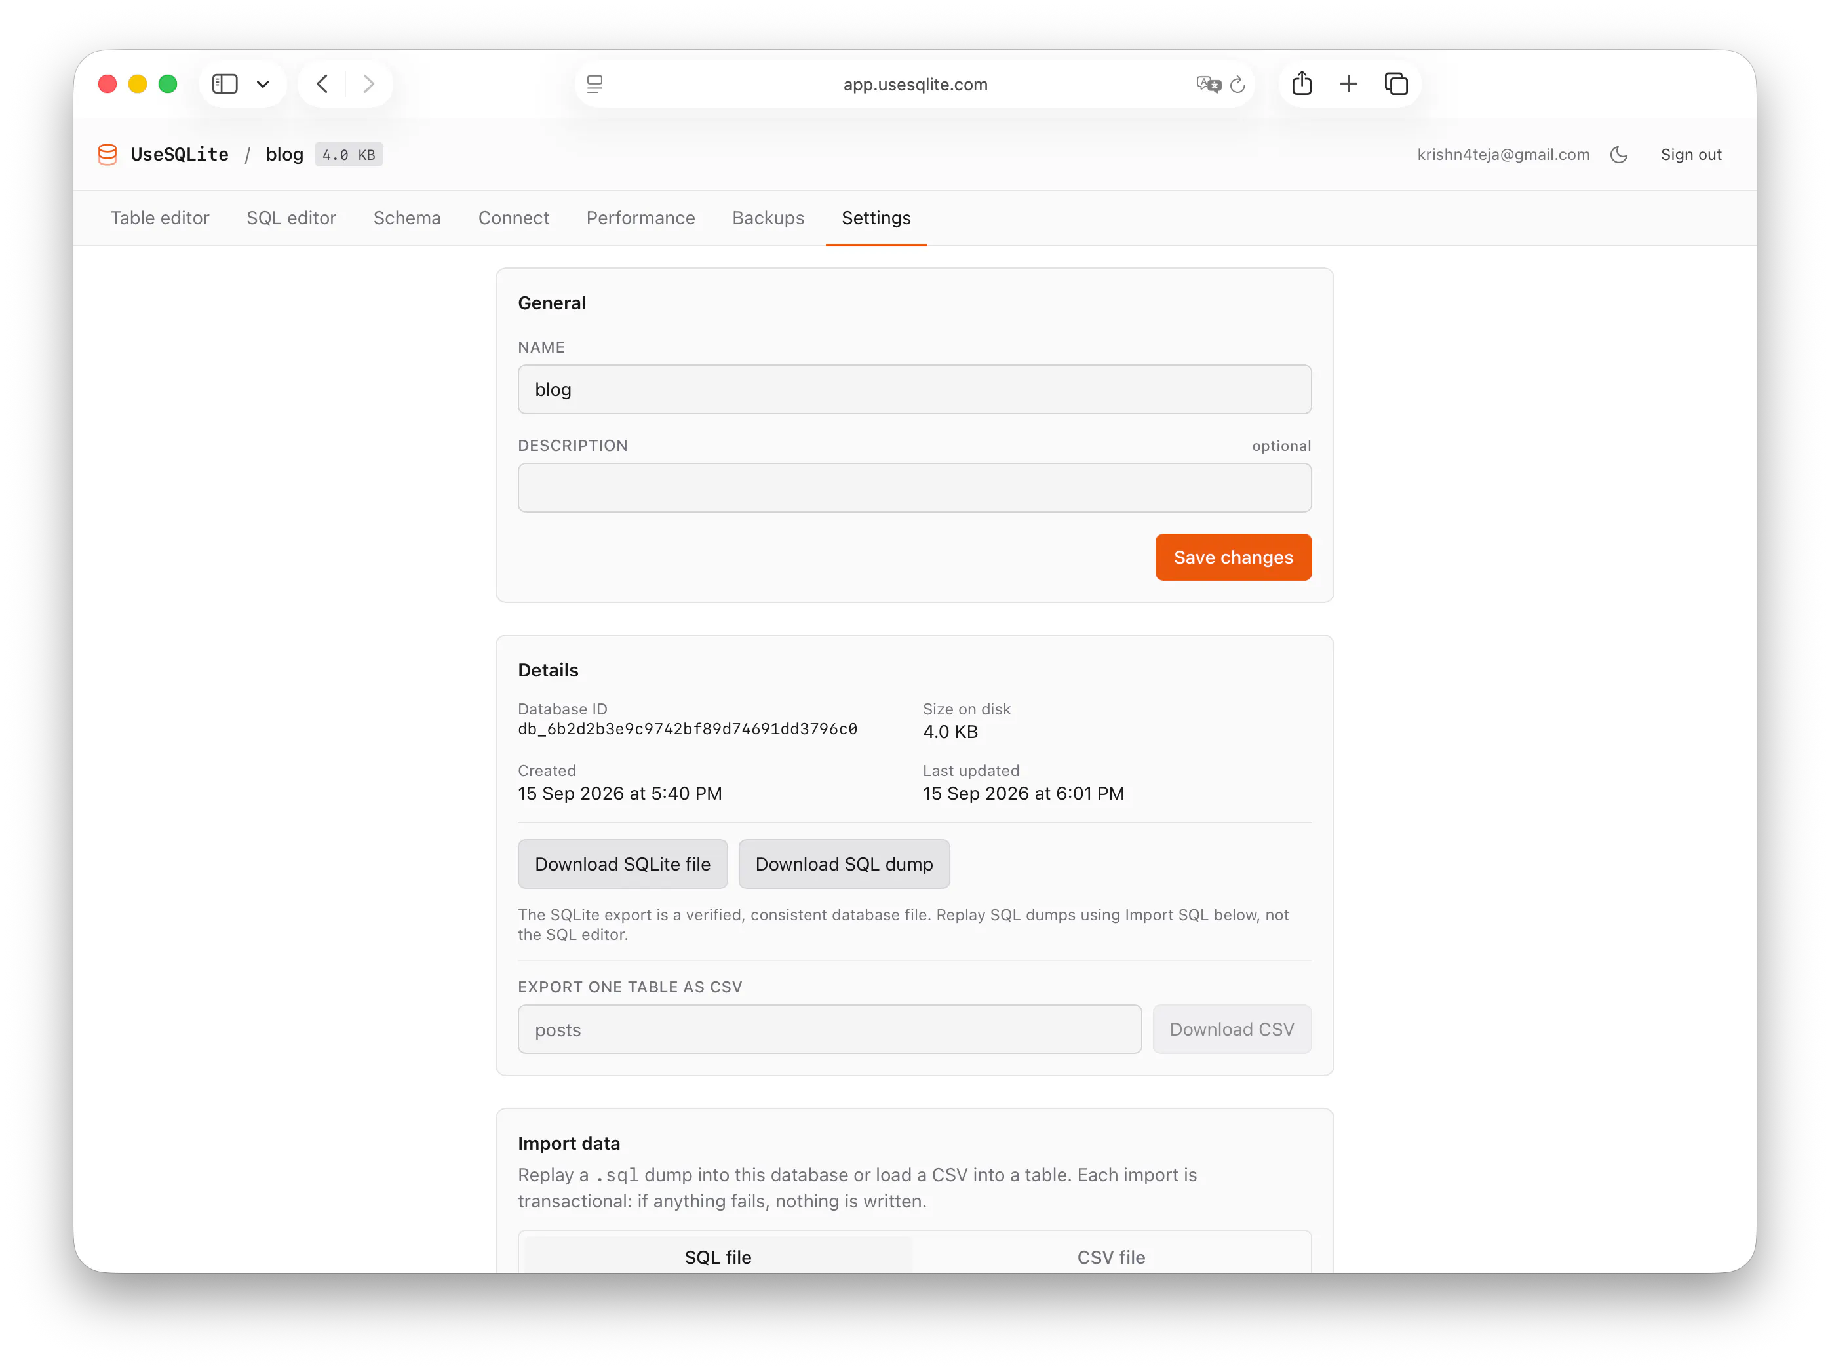The height and width of the screenshot is (1370, 1830).
Task: Select the SQL file import option
Action: (x=718, y=1256)
